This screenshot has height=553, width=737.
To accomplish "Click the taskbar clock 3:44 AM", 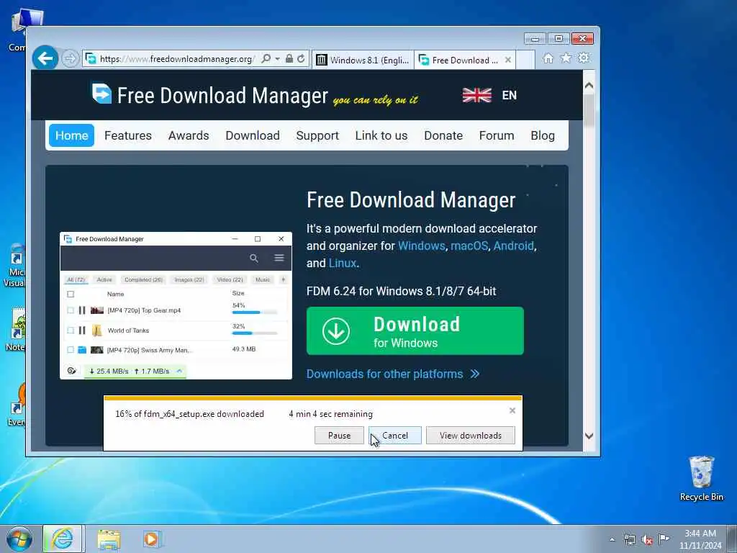I will (x=700, y=534).
